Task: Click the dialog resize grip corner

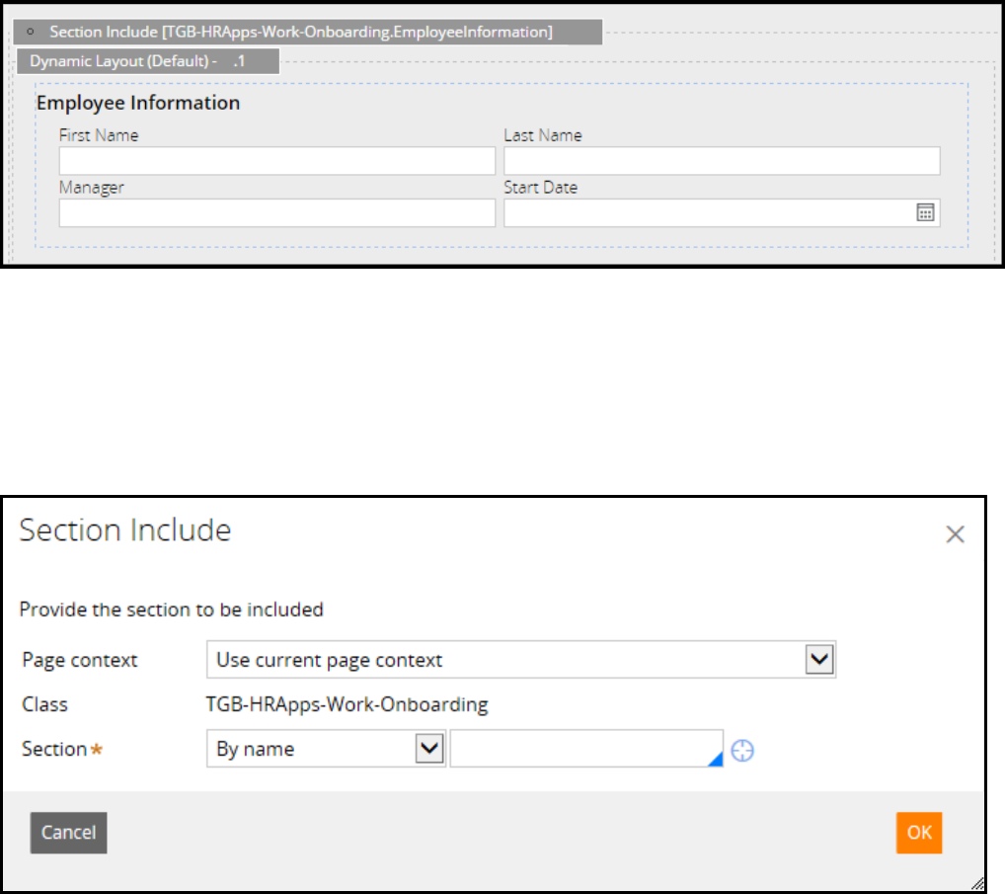Action: click(x=976, y=883)
